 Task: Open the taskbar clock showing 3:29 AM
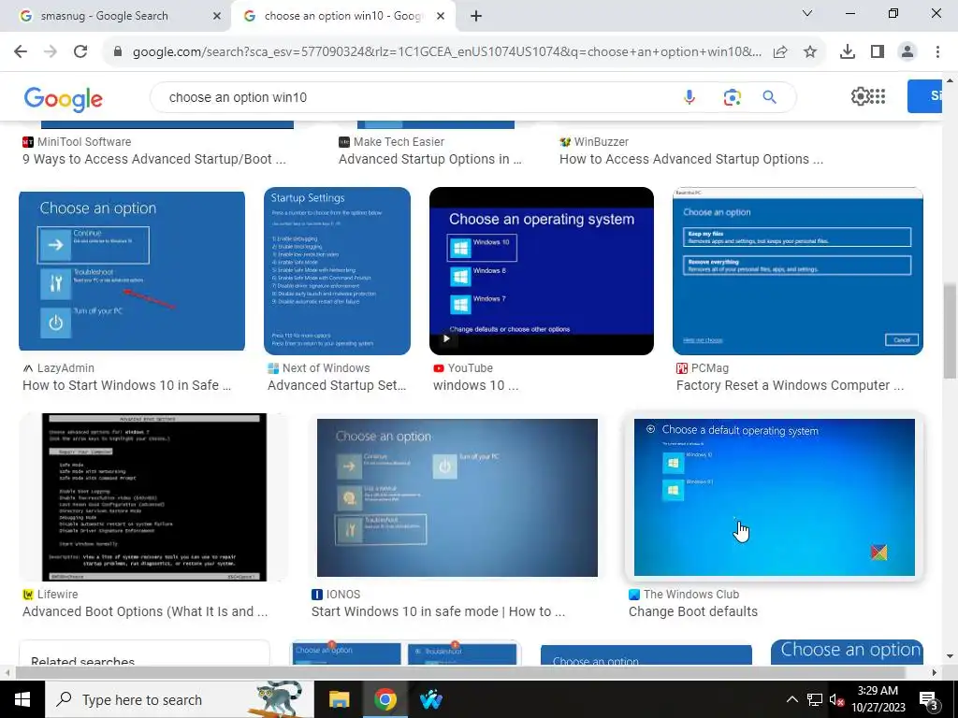[878, 699]
